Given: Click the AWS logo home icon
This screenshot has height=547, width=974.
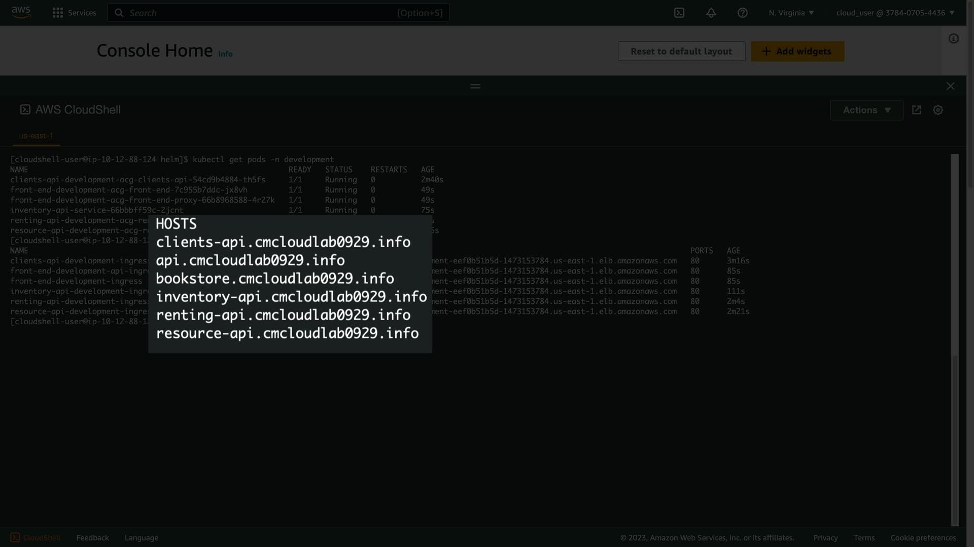Looking at the screenshot, I should tap(21, 12).
